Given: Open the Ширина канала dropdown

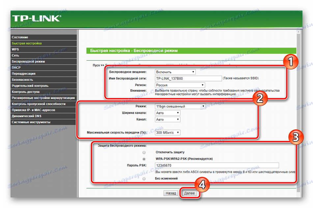Looking at the screenshot, I should [x=167, y=113].
